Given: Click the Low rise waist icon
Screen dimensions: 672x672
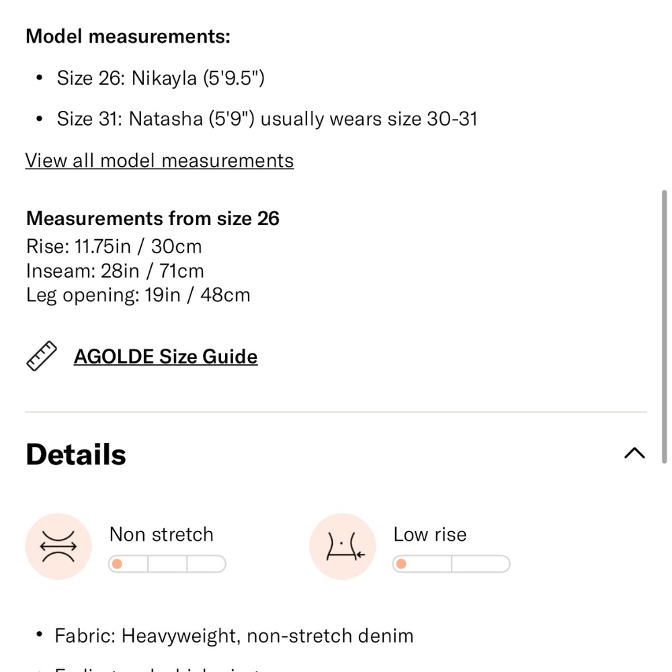Looking at the screenshot, I should (343, 546).
